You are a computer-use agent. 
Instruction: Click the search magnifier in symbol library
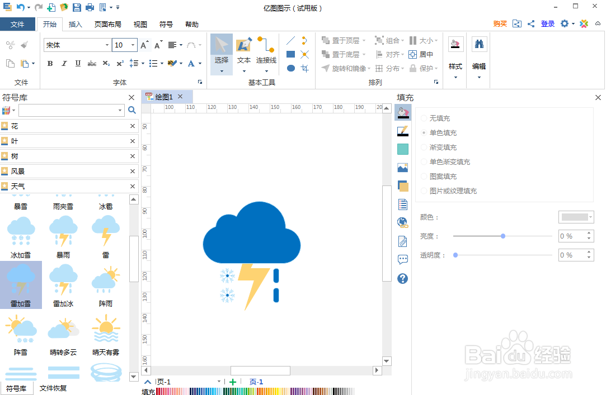132,110
